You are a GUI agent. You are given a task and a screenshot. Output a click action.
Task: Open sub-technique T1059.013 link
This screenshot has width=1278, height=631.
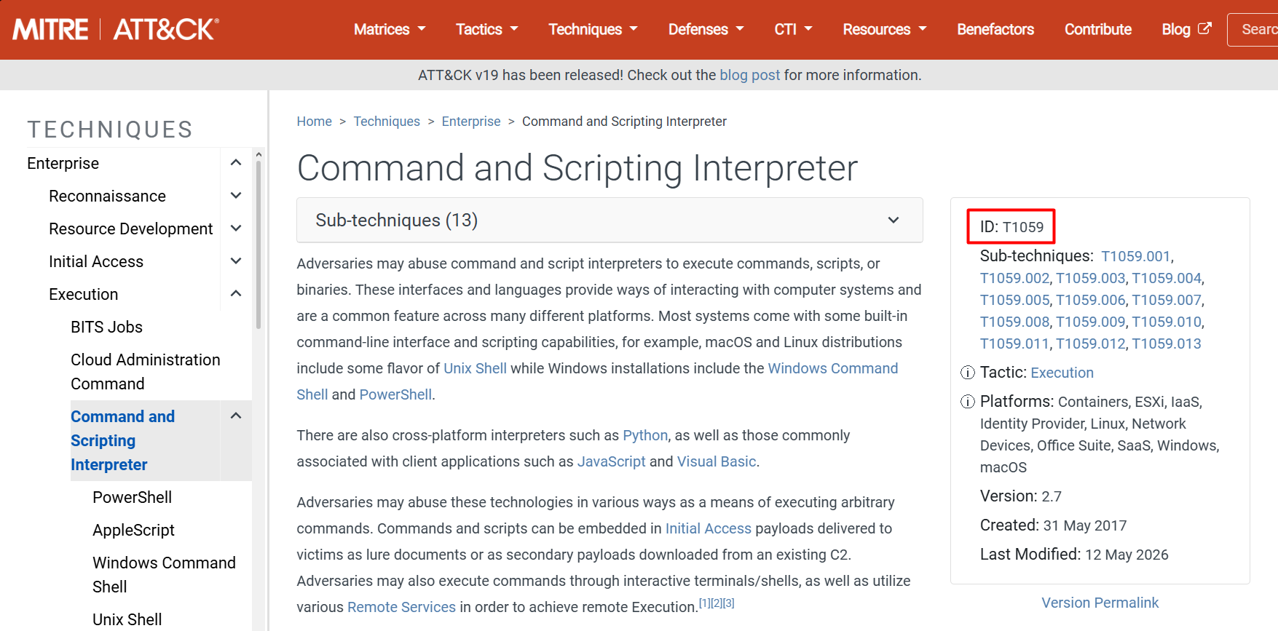[1166, 344]
